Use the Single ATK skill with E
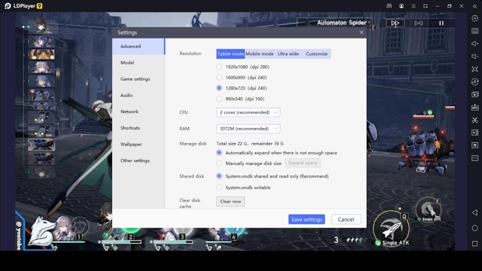The image size is (482, 271). click(x=428, y=210)
